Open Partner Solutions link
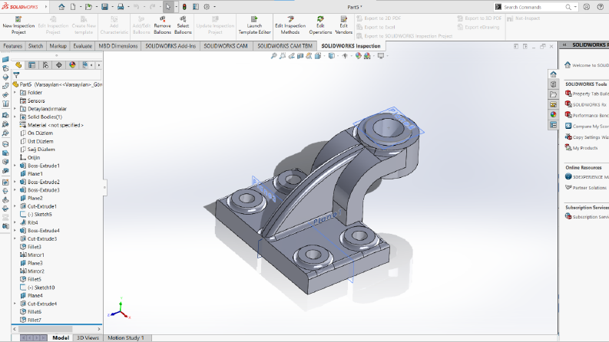The width and height of the screenshot is (609, 342). point(586,188)
